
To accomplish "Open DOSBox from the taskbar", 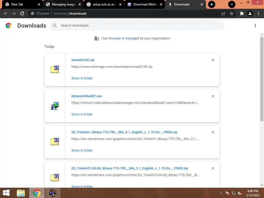I will tap(53, 193).
